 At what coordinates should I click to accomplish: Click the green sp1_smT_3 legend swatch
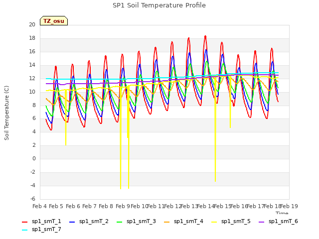click(120, 222)
